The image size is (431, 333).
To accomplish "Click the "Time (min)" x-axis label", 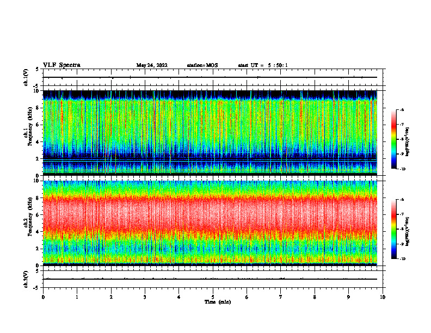I will pyautogui.click(x=218, y=302).
